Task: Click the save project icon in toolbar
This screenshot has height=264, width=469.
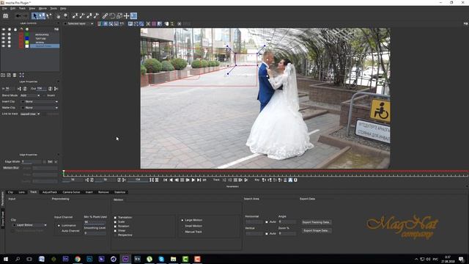Action: (5, 16)
